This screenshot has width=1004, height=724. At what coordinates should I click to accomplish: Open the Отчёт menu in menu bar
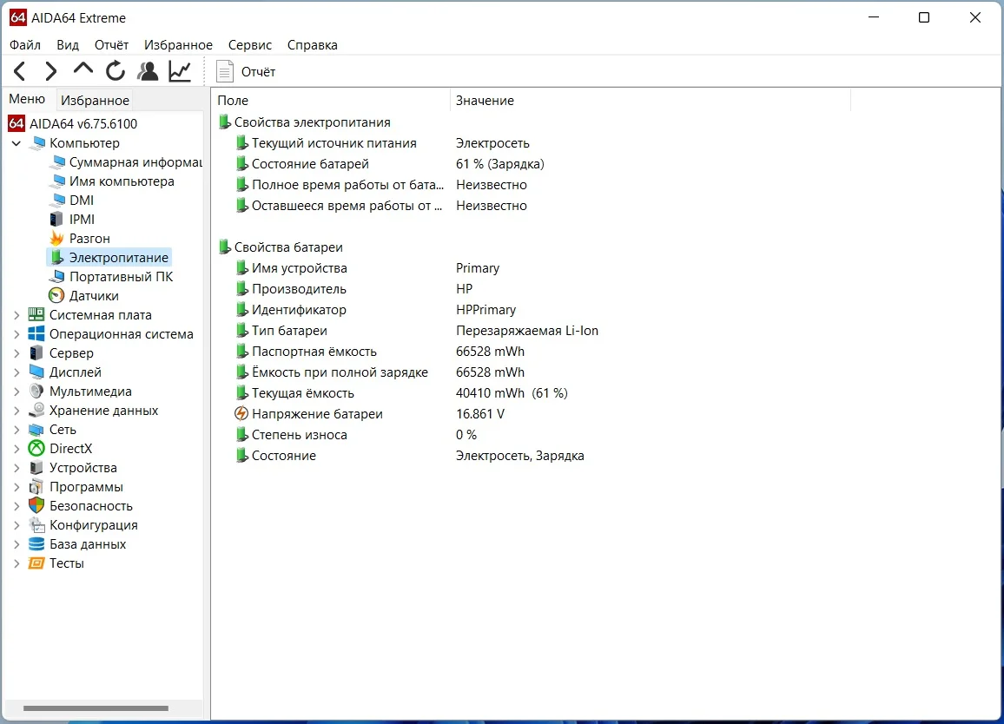click(111, 45)
